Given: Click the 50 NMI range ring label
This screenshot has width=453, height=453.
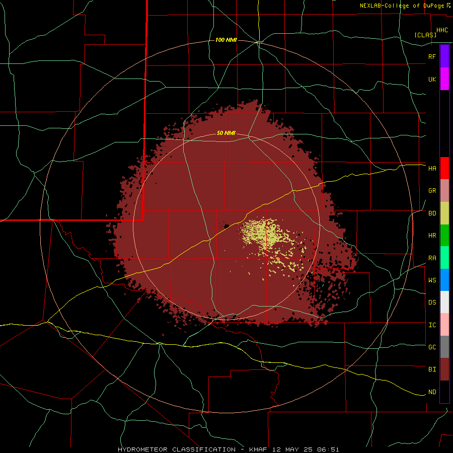Looking at the screenshot, I should click(x=226, y=133).
